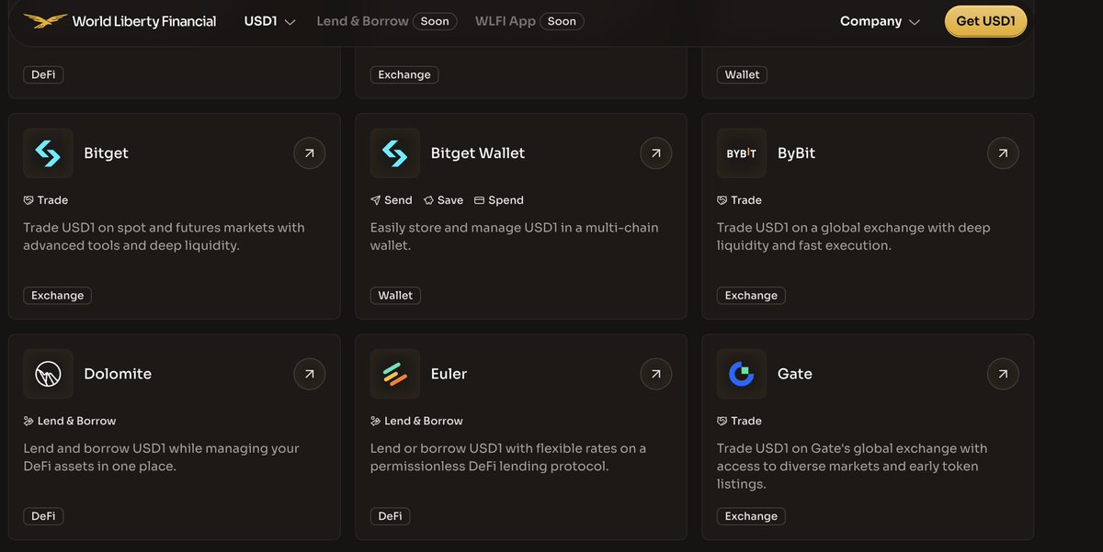Click the Bitget card title

pyautogui.click(x=106, y=153)
